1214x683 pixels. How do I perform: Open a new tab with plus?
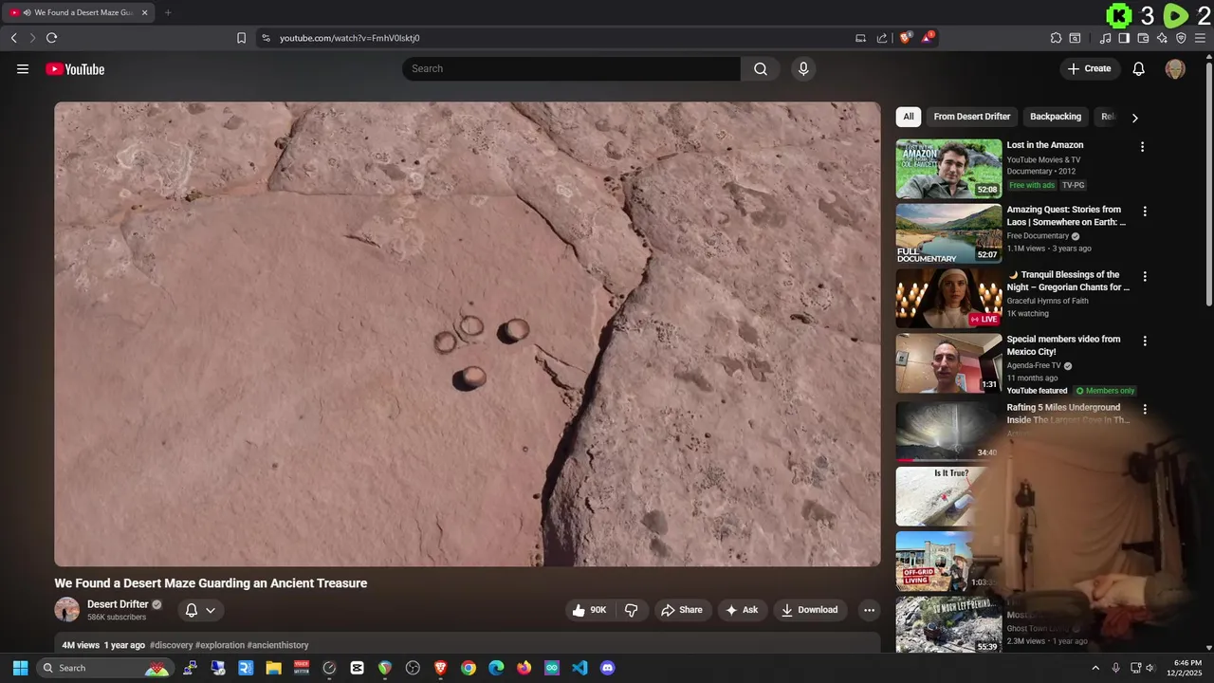coord(168,12)
